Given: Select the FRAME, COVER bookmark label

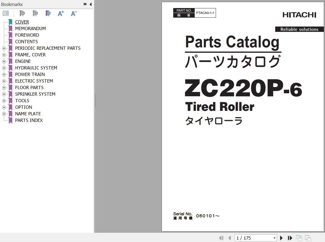Looking at the screenshot, I should pyautogui.click(x=30, y=55).
